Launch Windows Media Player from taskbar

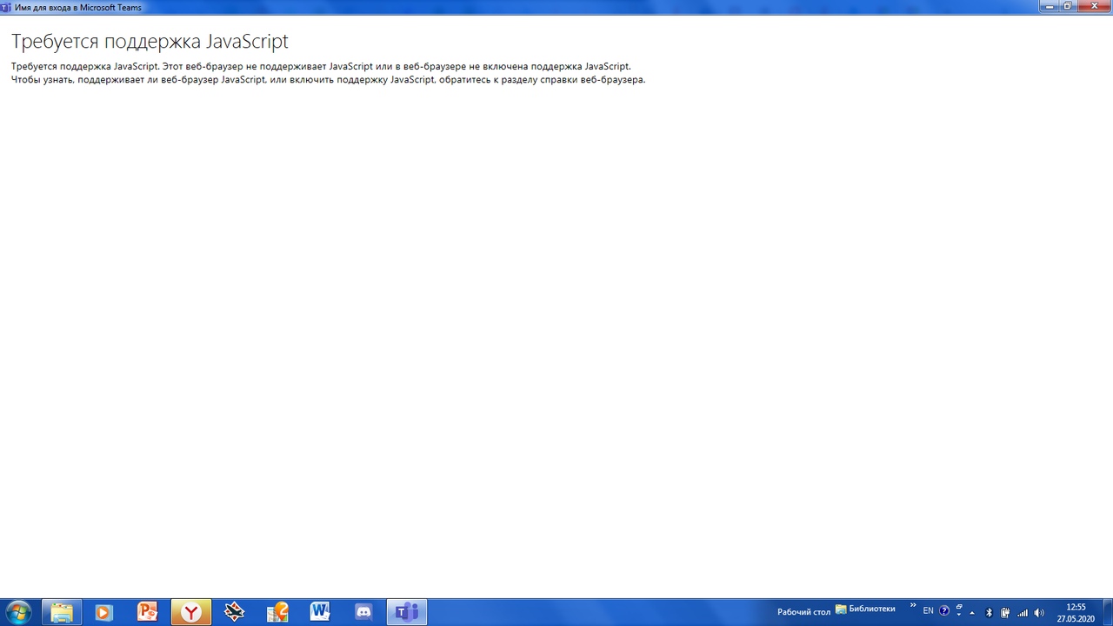[x=103, y=612]
